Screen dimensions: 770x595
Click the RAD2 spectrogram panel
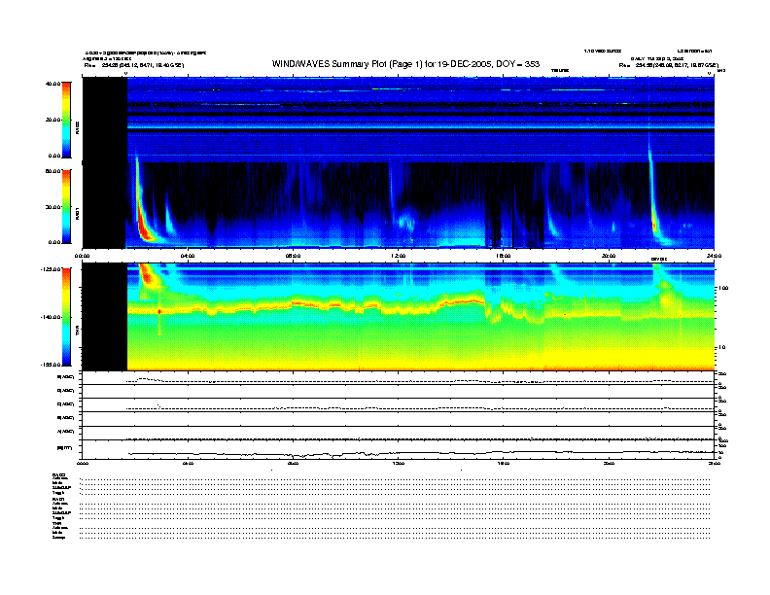(399, 120)
